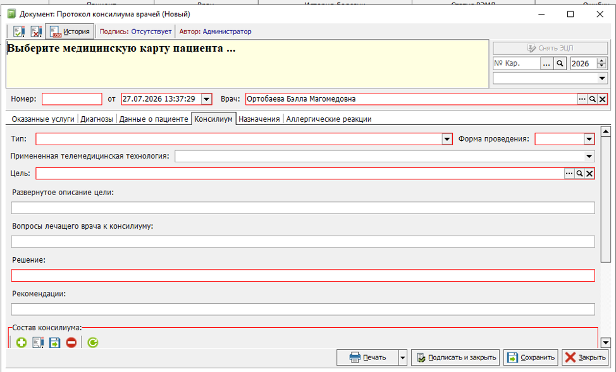Click the Подписать и закрыть button
Viewport: 616px width, 372px height.
[455, 357]
